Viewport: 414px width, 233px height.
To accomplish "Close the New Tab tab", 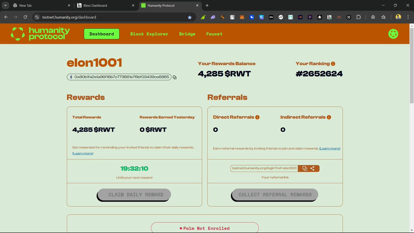I will tap(69, 6).
